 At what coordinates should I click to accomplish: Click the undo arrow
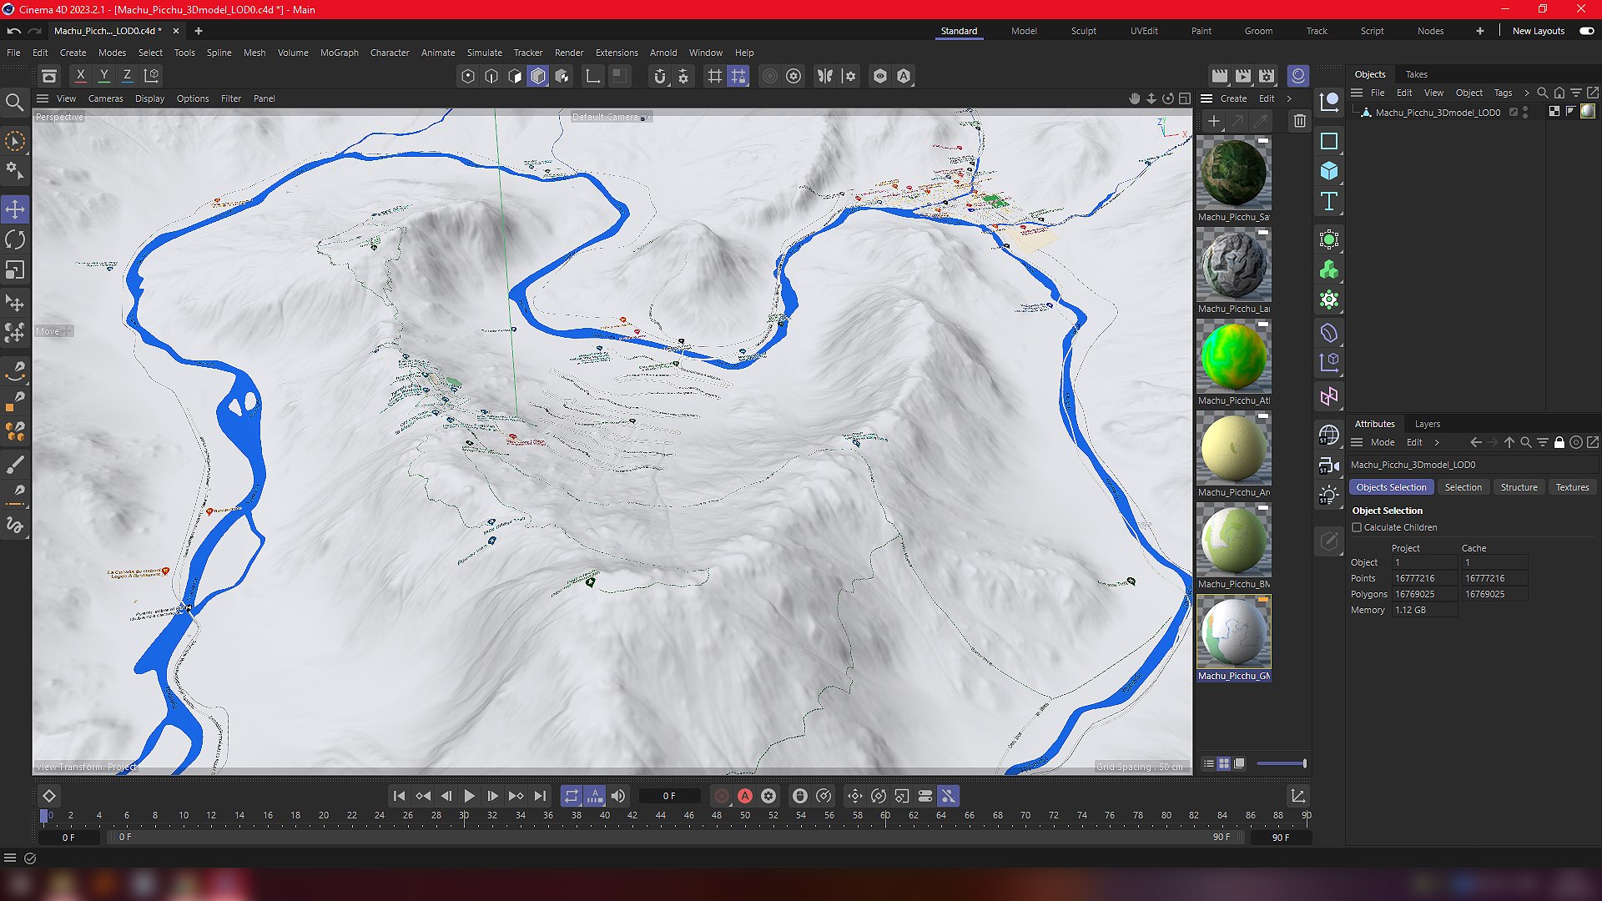(x=13, y=31)
